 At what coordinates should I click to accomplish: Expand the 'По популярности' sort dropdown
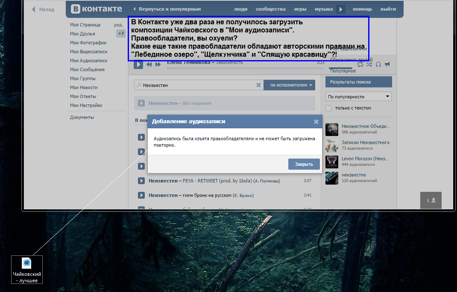pos(358,97)
